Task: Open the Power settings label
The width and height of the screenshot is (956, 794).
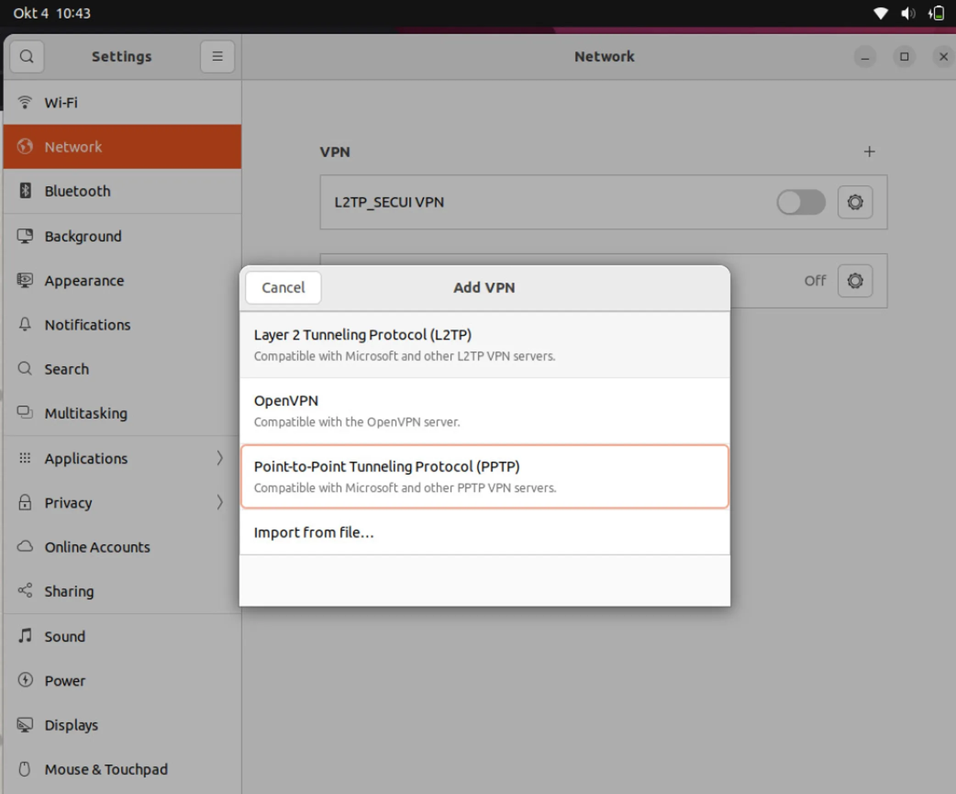Action: point(65,681)
